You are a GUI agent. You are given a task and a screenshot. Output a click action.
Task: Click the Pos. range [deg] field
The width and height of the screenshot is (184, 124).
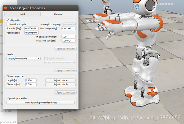(x=69, y=28)
